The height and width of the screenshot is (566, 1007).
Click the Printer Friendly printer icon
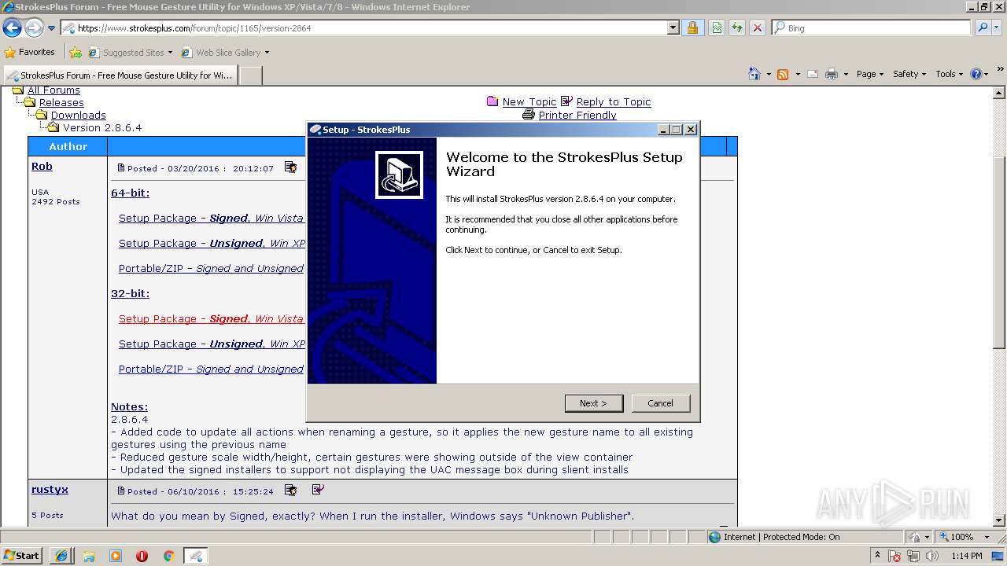(x=529, y=115)
